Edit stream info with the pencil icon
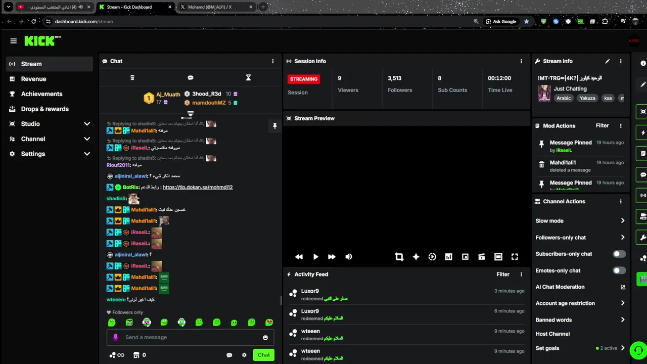 click(x=608, y=61)
